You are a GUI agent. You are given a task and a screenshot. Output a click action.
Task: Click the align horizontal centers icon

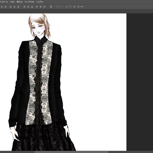14,7
